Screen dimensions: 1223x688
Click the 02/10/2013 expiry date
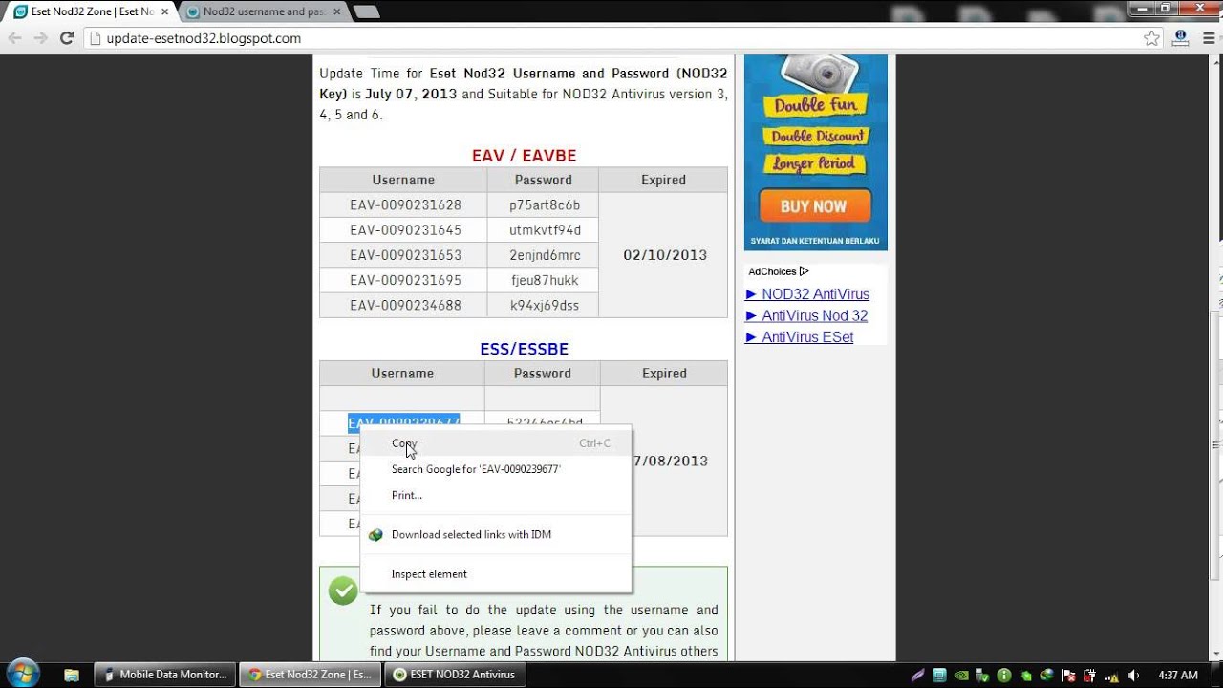(x=665, y=255)
